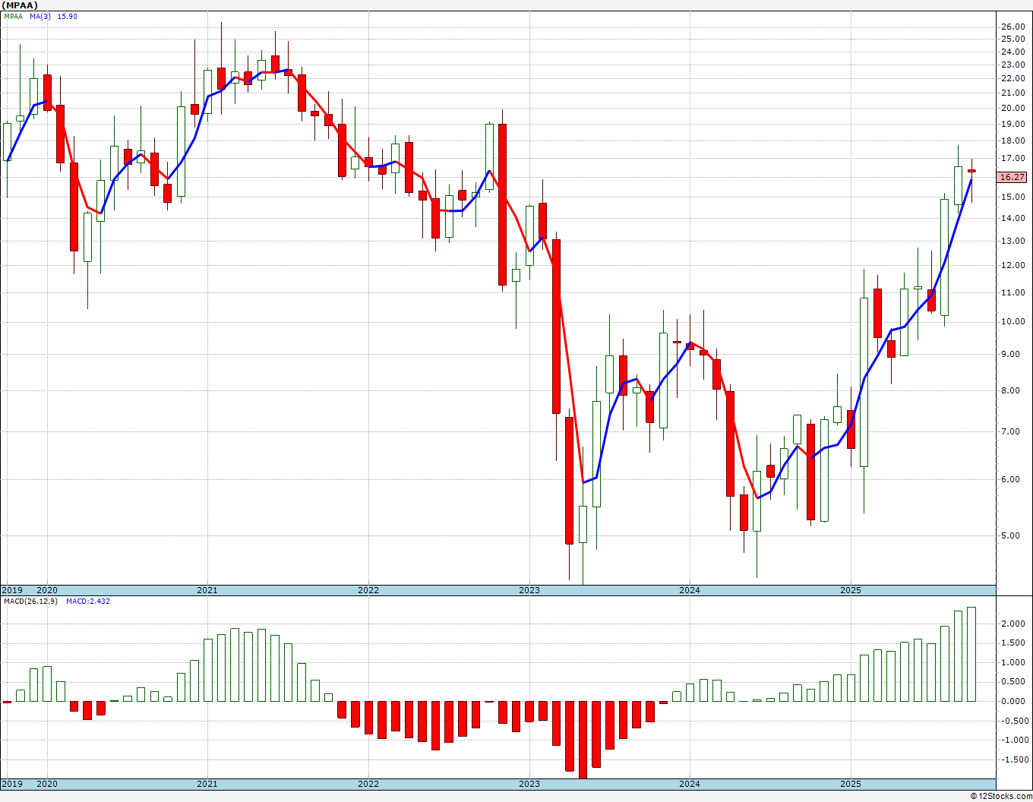Select the 24.00 price axis label
Screen dimensions: 1033x802
click(x=1012, y=52)
